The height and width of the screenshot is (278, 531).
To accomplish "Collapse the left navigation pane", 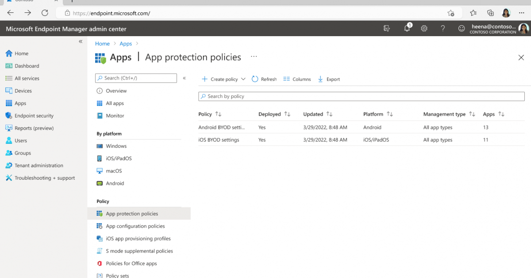I will point(81,41).
